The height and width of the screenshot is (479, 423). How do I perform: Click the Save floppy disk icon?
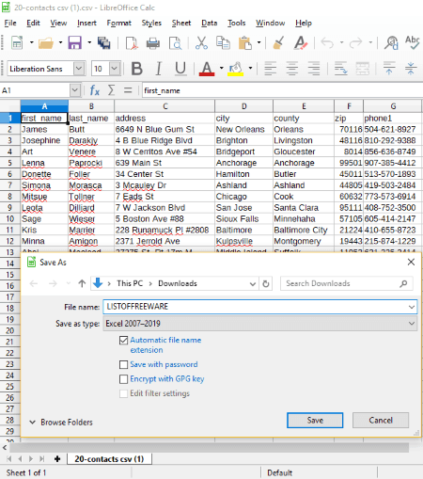click(x=74, y=42)
